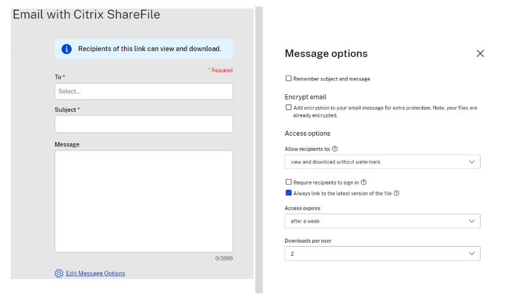Focus the Subject input field
This screenshot has height=304, width=505.
143,124
